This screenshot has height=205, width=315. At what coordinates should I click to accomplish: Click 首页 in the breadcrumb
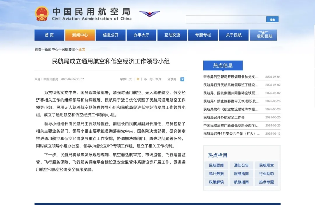click(x=38, y=49)
